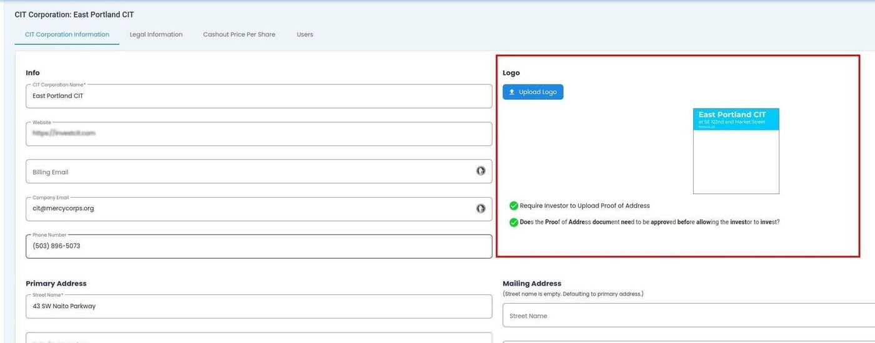This screenshot has width=875, height=343.
Task: Toggle Require Investor to Upload Proof of Address
Action: click(514, 206)
